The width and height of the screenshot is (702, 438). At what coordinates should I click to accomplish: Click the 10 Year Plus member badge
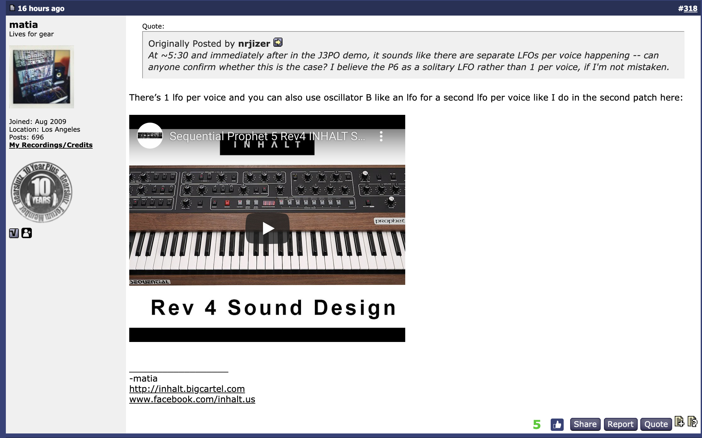(x=42, y=192)
